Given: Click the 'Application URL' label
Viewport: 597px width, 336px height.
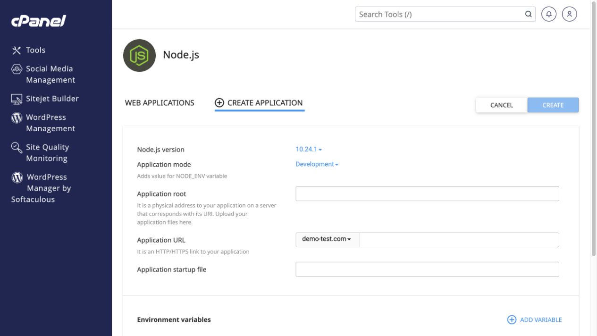Looking at the screenshot, I should pos(161,240).
